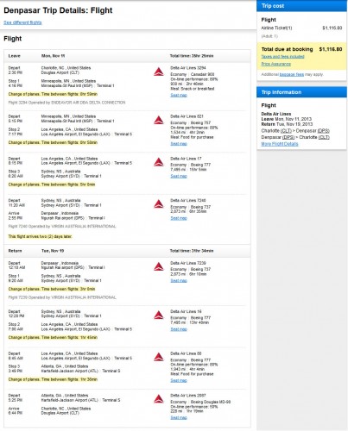Click the Trip Information panel header
348x431 pixels.
coord(301,92)
